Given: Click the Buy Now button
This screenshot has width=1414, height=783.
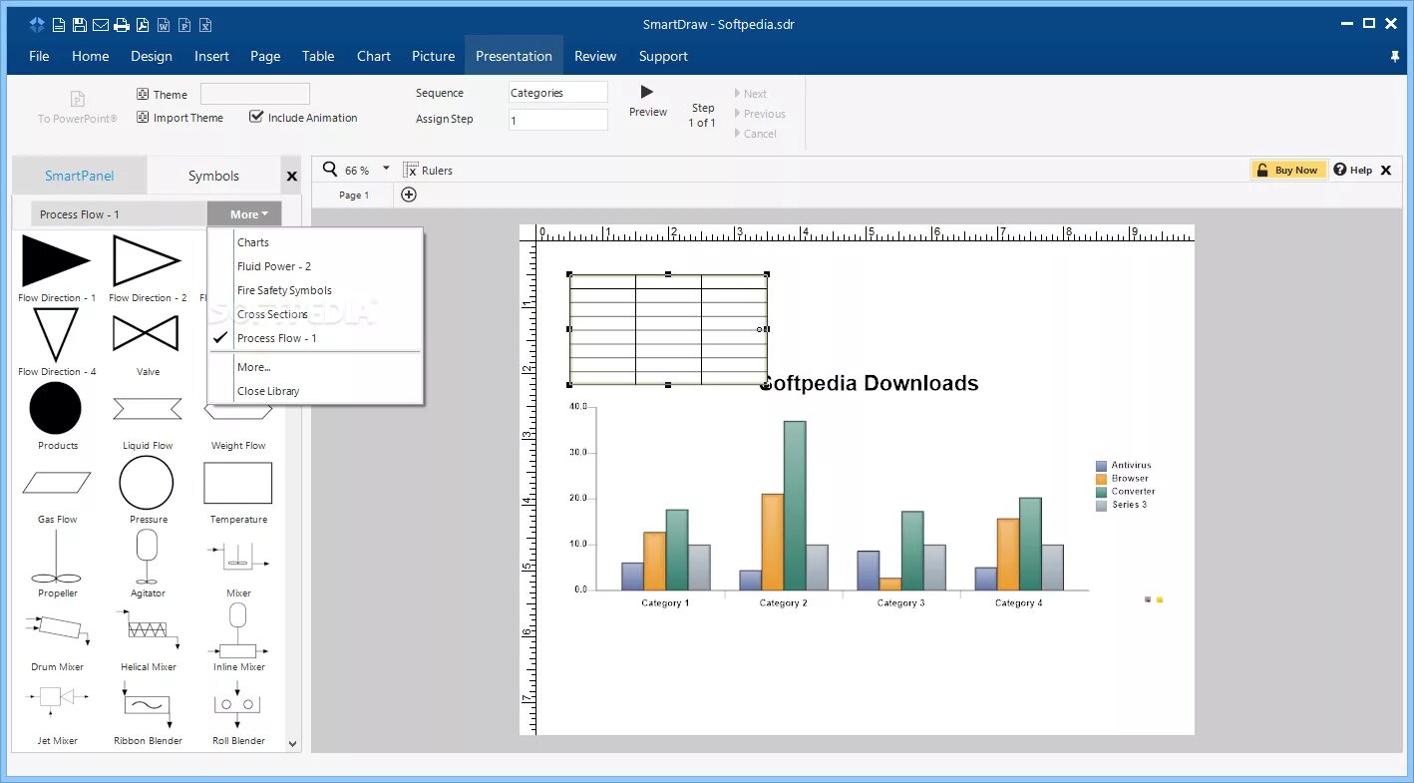Looking at the screenshot, I should click(x=1289, y=170).
